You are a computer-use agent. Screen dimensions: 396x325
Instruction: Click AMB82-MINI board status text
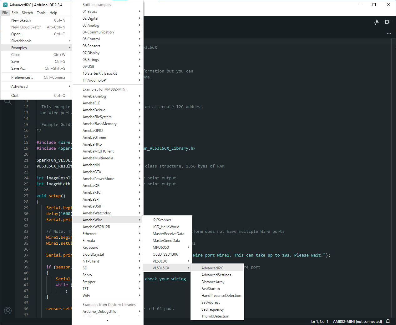pos(357,321)
